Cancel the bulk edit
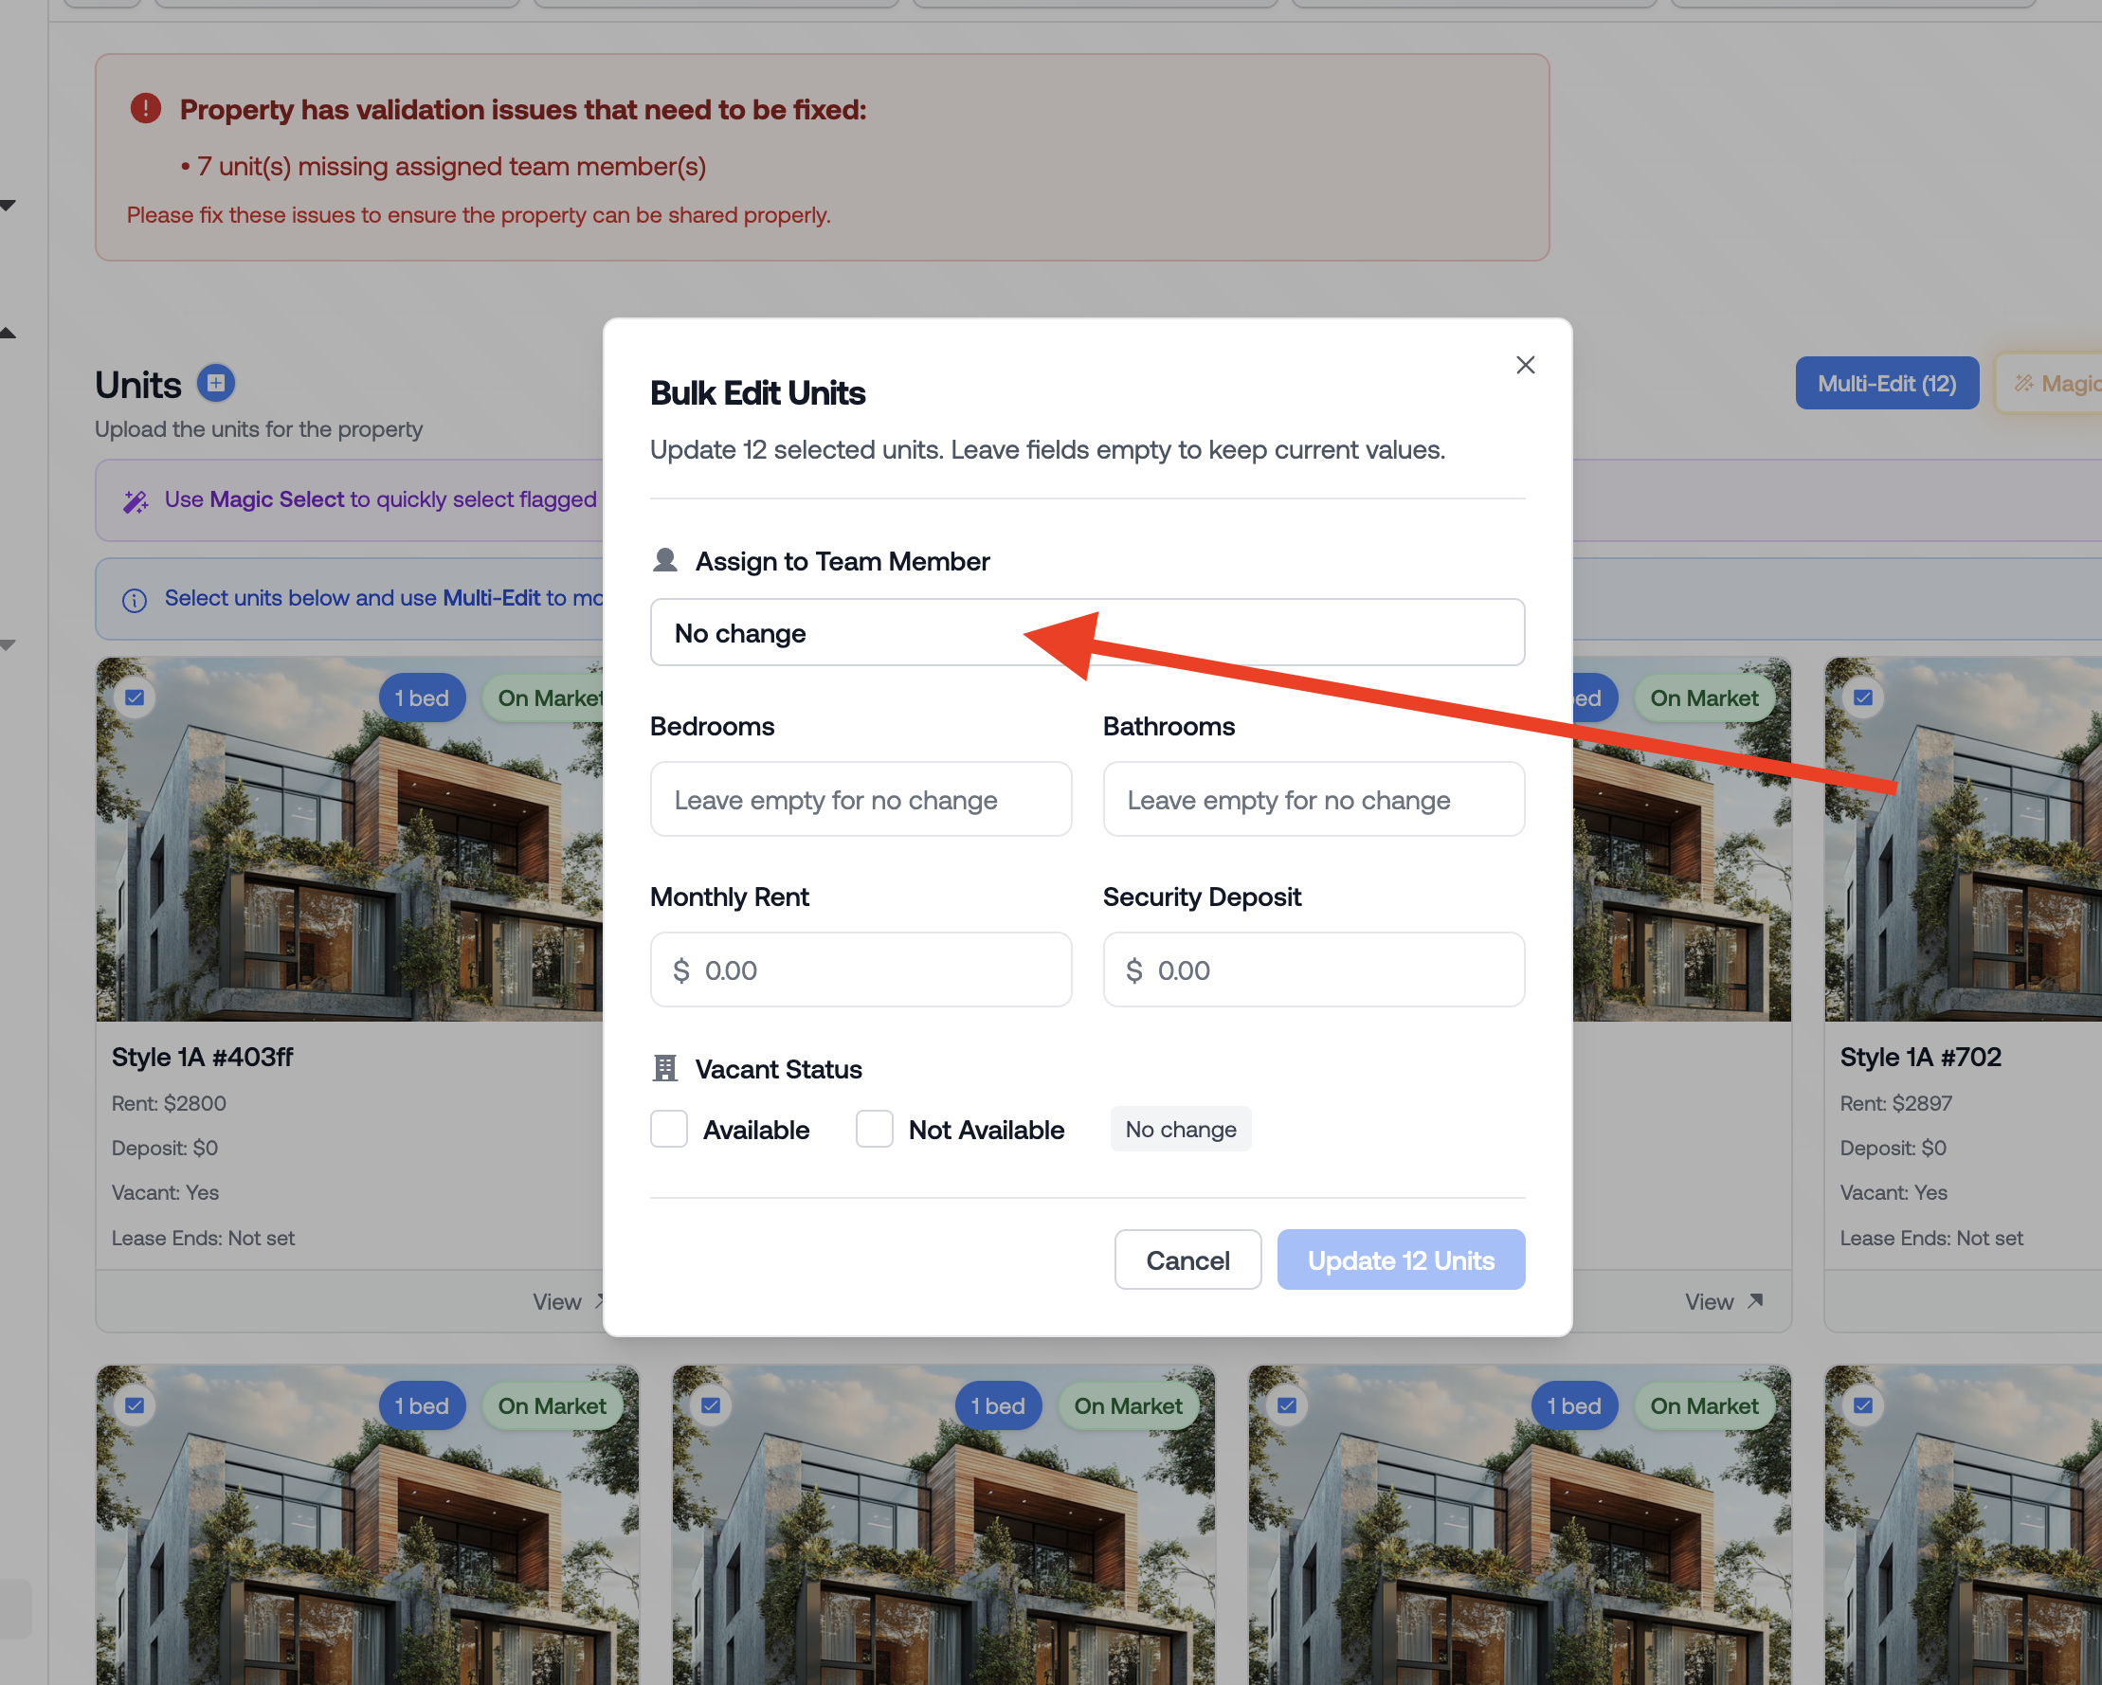 click(x=1187, y=1259)
